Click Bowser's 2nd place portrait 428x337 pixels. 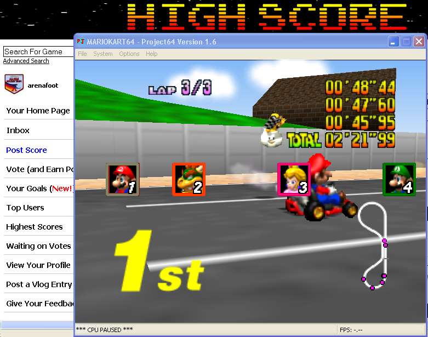coord(189,179)
